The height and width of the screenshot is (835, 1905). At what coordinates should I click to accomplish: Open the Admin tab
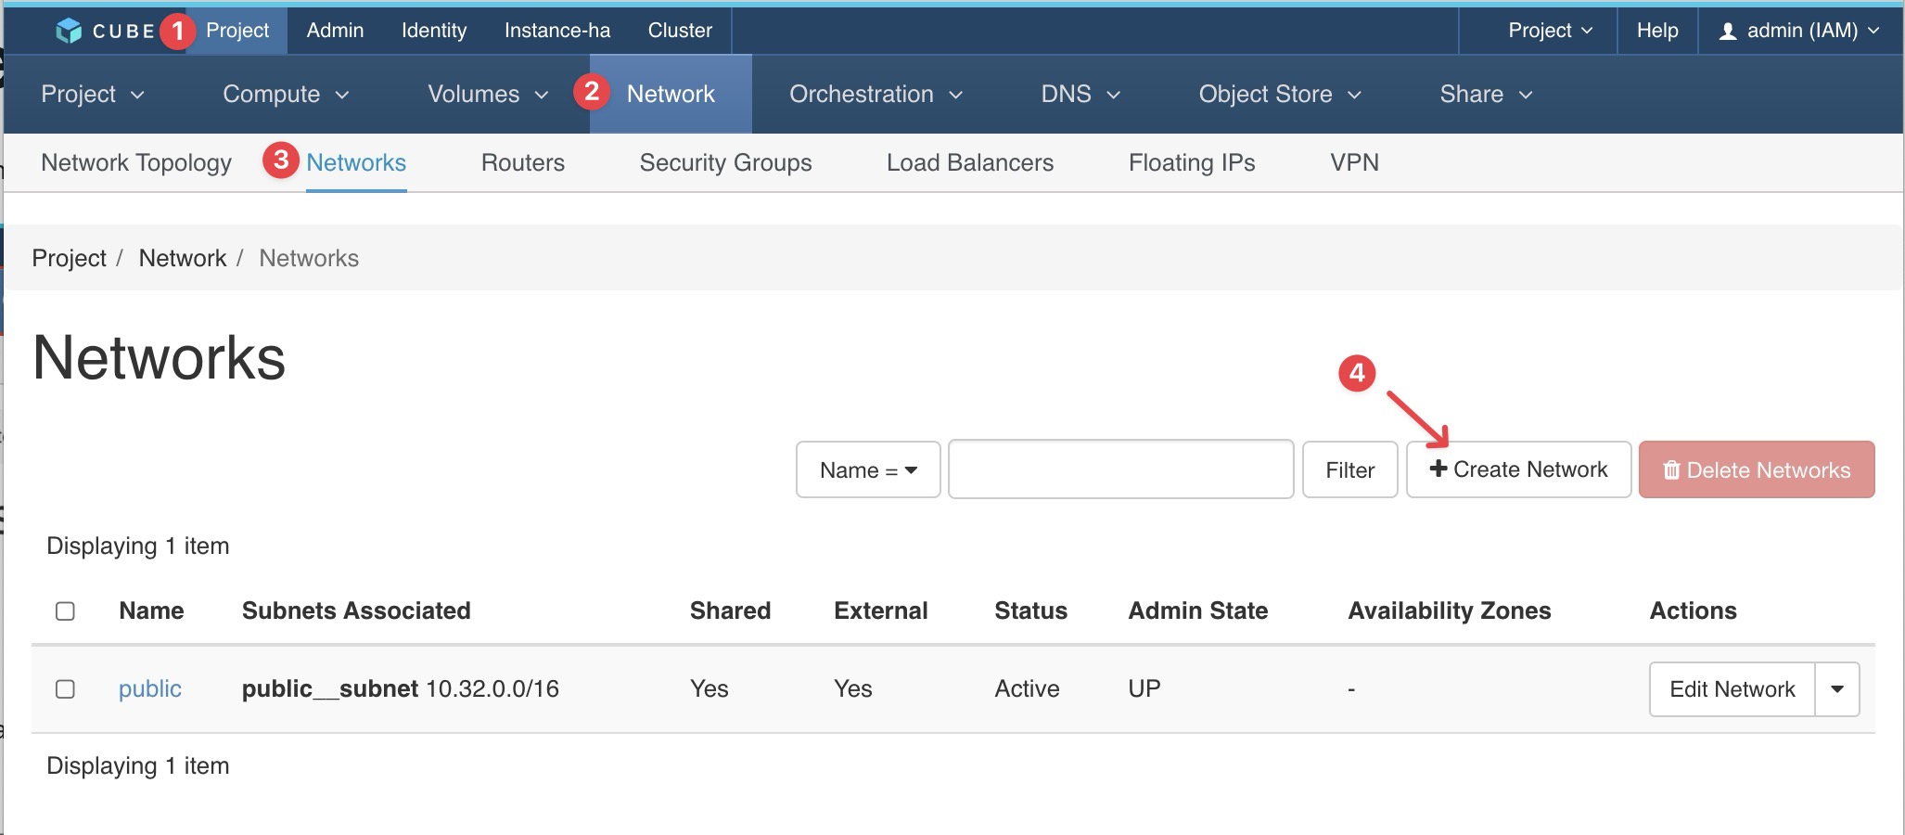335,31
